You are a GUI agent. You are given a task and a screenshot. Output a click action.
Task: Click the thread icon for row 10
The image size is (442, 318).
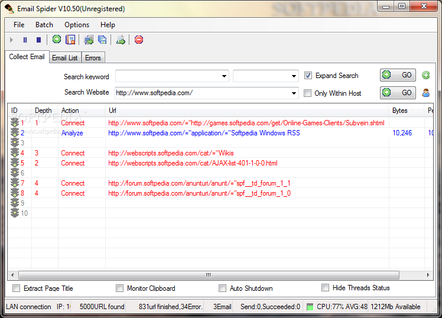[15, 213]
